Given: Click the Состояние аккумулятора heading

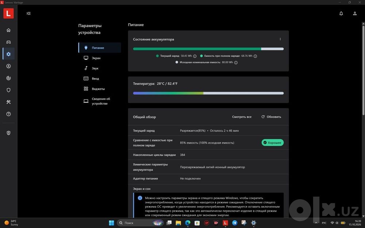Looking at the screenshot, I should [x=153, y=39].
